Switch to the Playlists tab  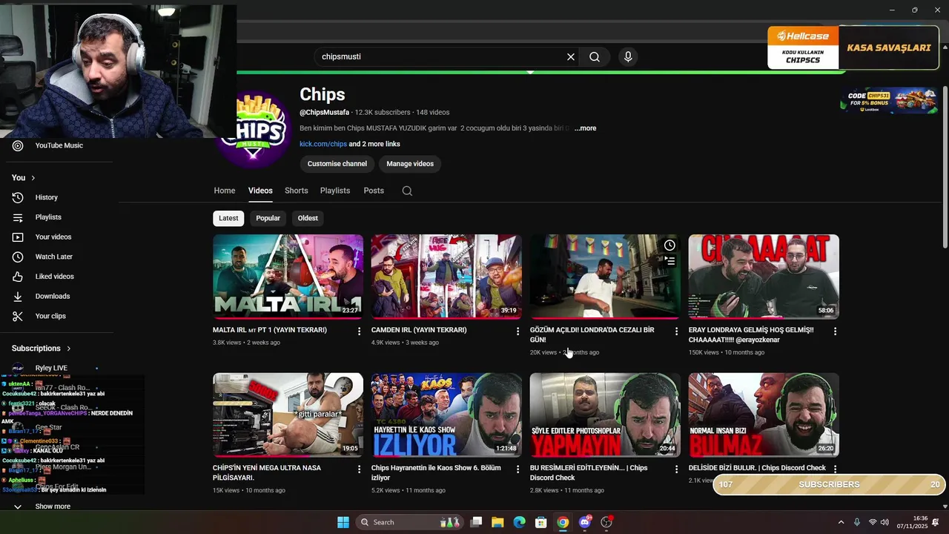(335, 191)
